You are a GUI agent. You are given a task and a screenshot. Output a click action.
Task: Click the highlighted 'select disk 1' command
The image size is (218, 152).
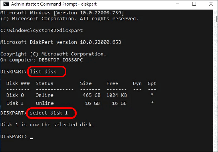[x=48, y=113]
